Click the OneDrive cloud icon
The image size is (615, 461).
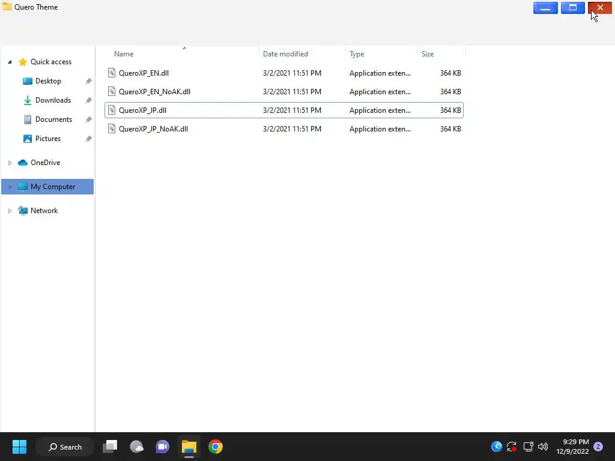point(23,163)
